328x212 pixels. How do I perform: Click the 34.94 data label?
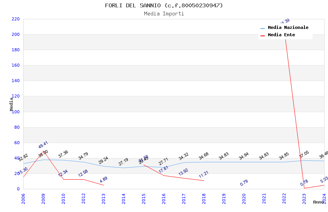[244, 156]
